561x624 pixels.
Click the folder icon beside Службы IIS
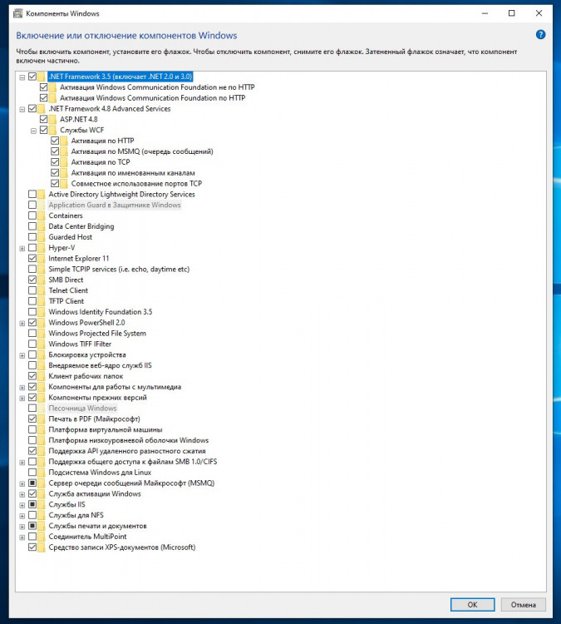pos(42,504)
